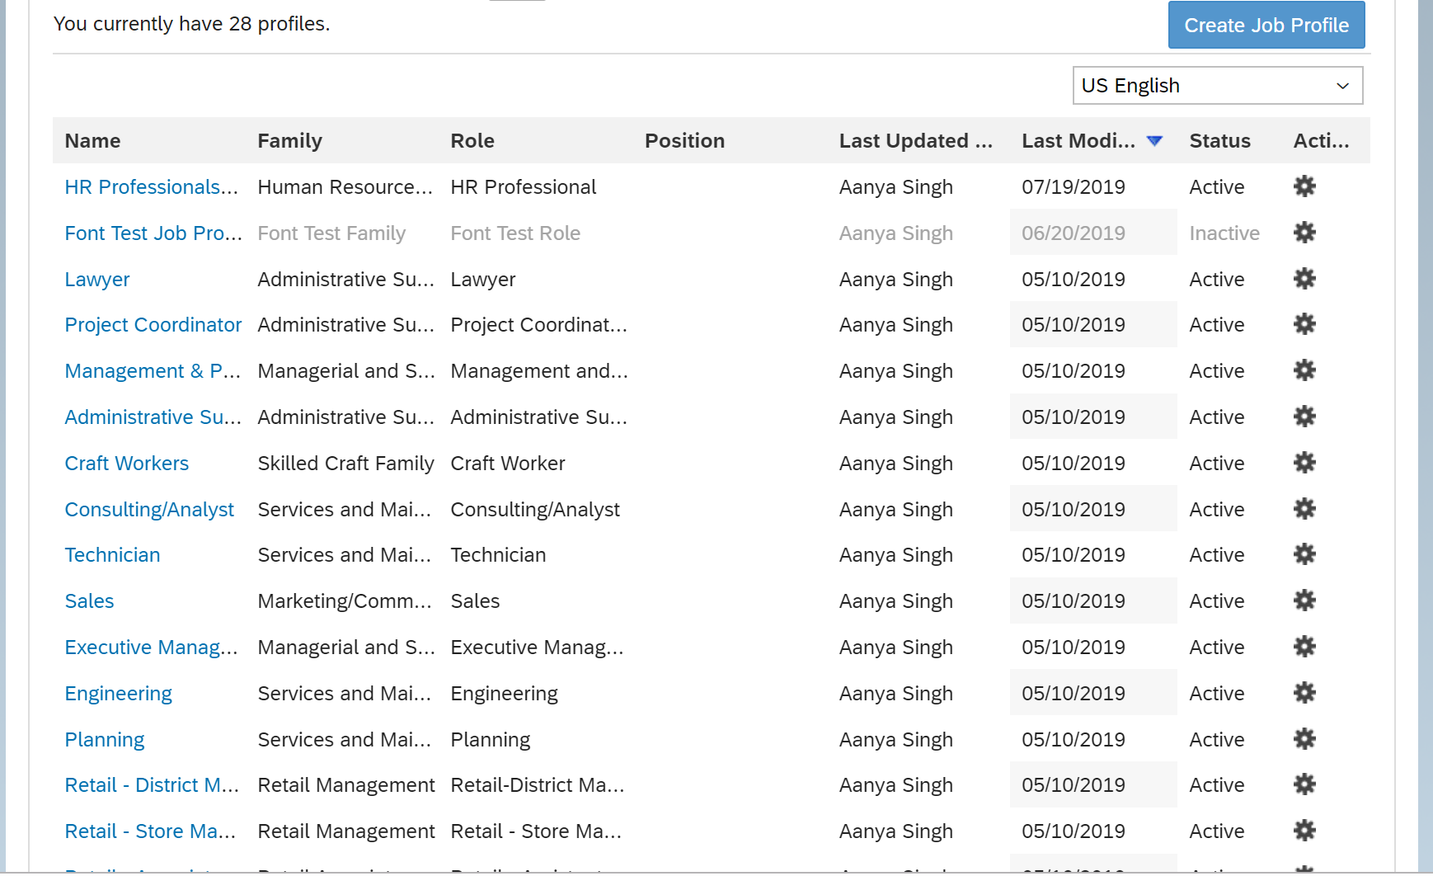The image size is (1433, 876).
Task: Open action gear for Retail - District M... row
Action: [1304, 784]
